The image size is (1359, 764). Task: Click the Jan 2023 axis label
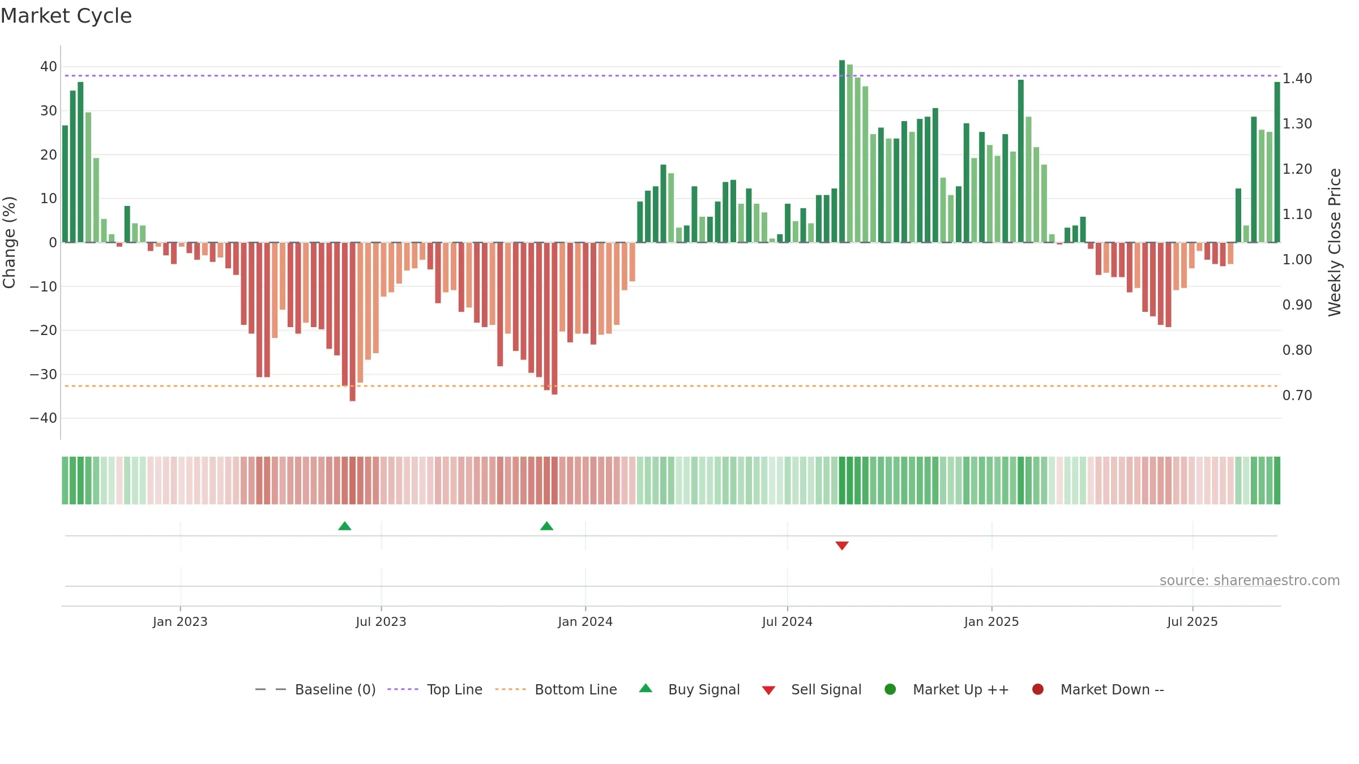point(180,621)
